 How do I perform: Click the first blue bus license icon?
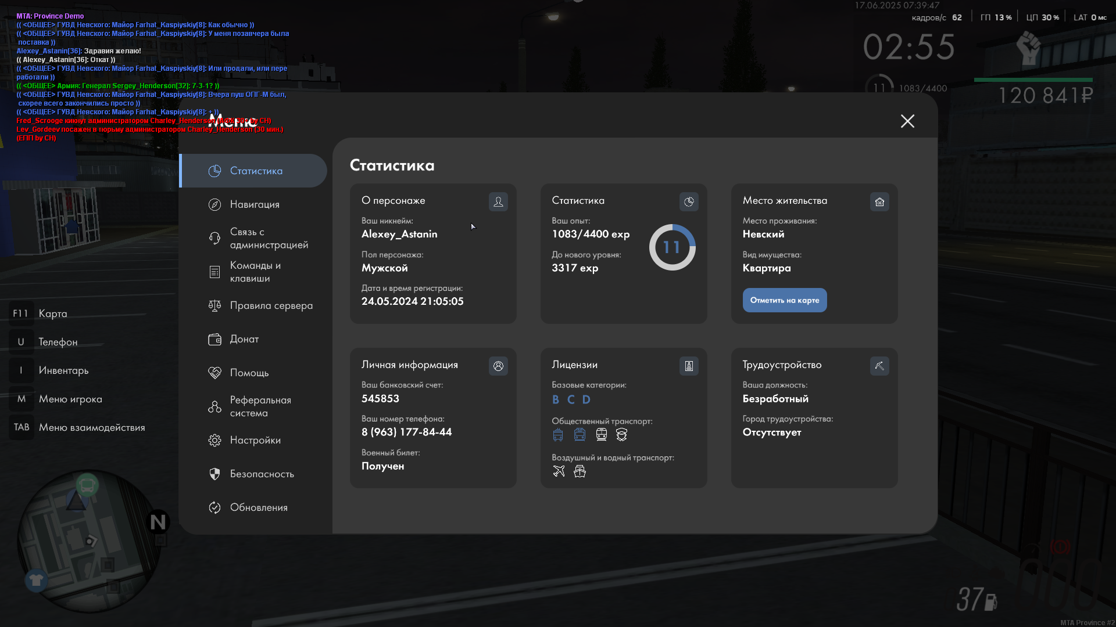point(558,435)
